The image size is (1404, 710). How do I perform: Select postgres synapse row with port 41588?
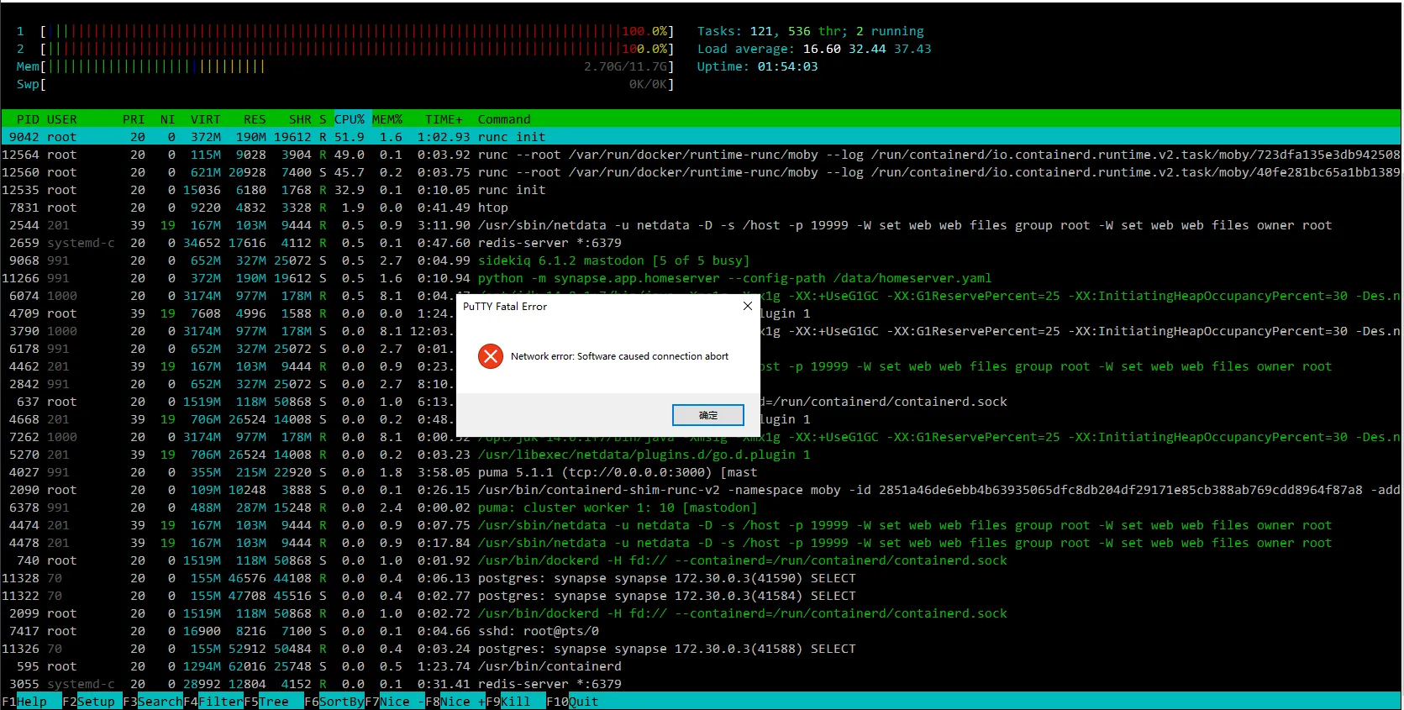point(701,649)
